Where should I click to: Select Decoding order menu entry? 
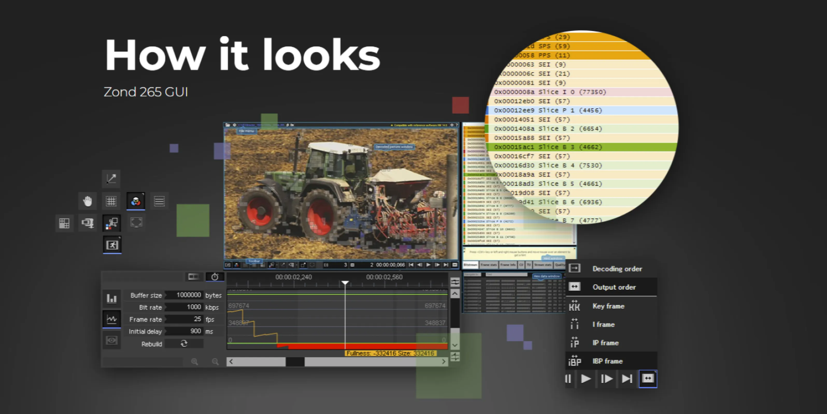[x=617, y=269]
